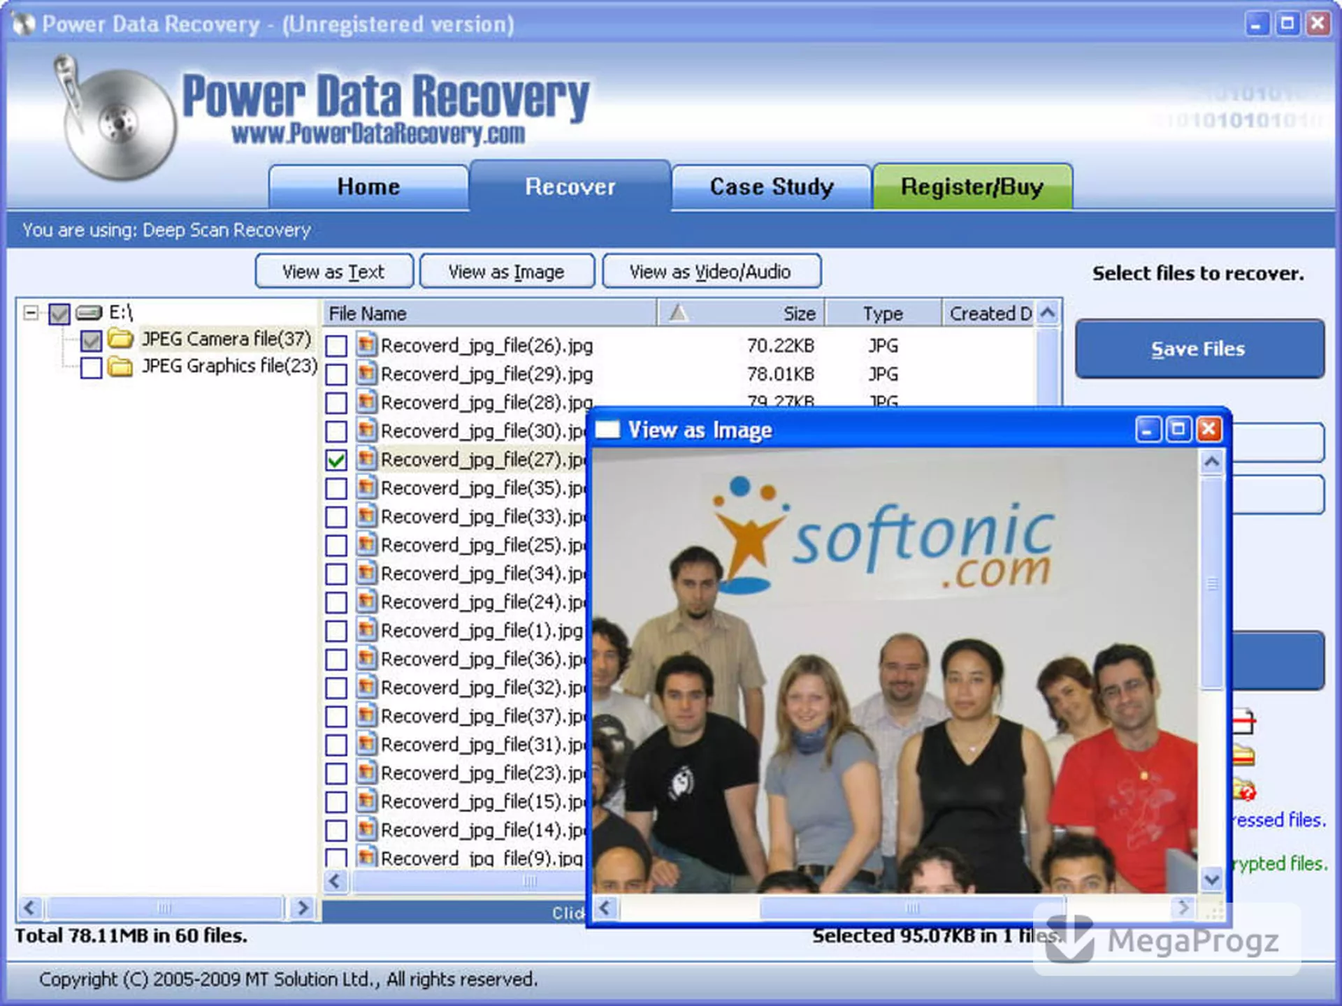Sort the file list by Size column
Viewport: 1342px width, 1006px height.
(x=741, y=313)
